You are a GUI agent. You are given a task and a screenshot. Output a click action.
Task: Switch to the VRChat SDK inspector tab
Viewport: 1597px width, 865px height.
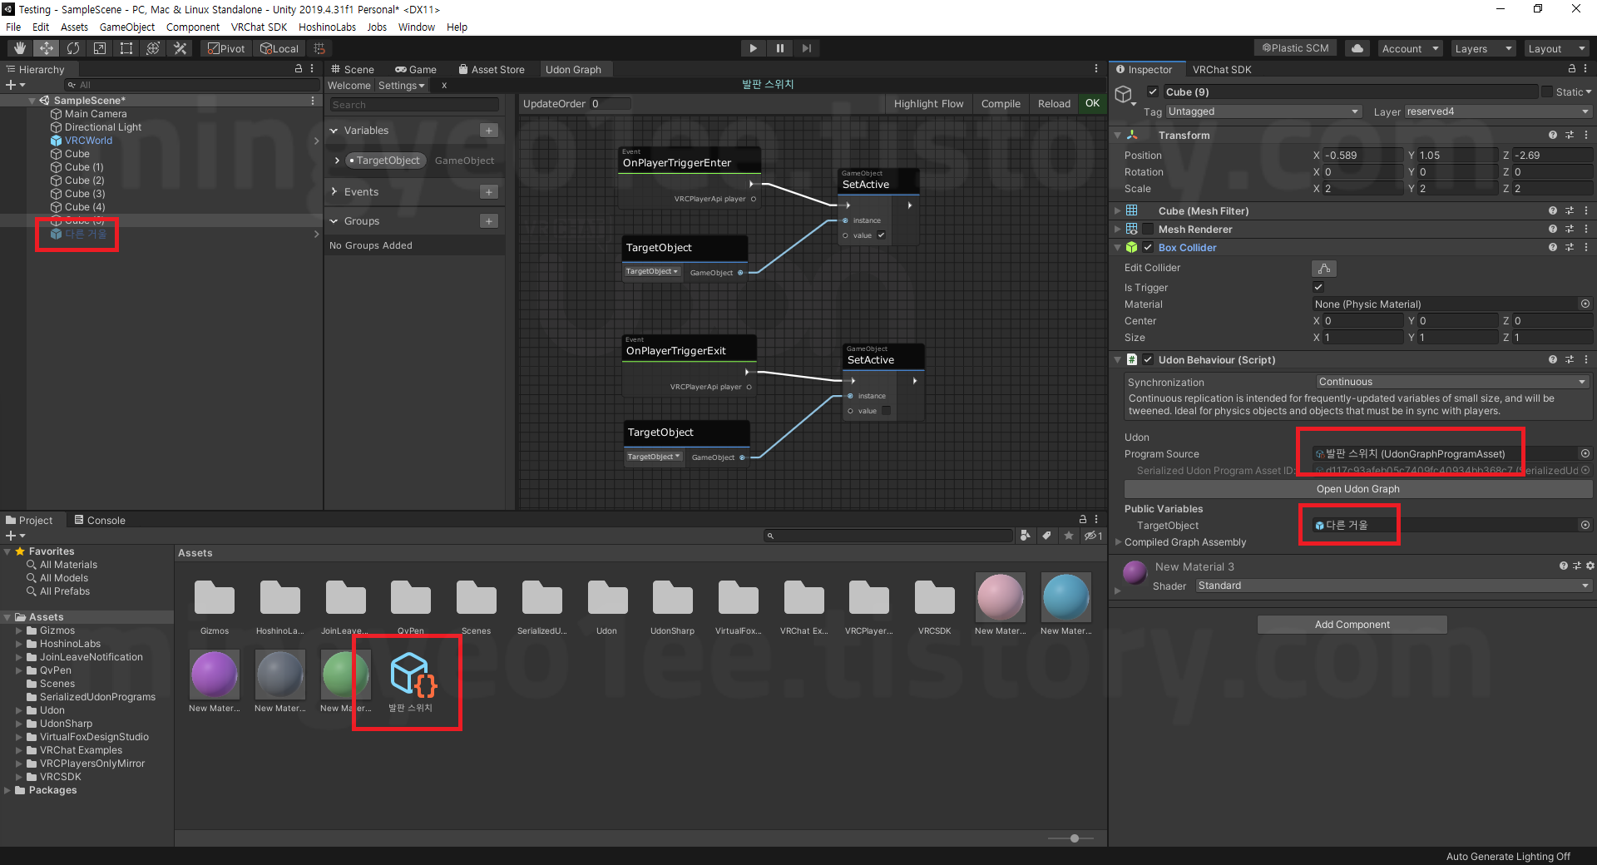pos(1221,69)
